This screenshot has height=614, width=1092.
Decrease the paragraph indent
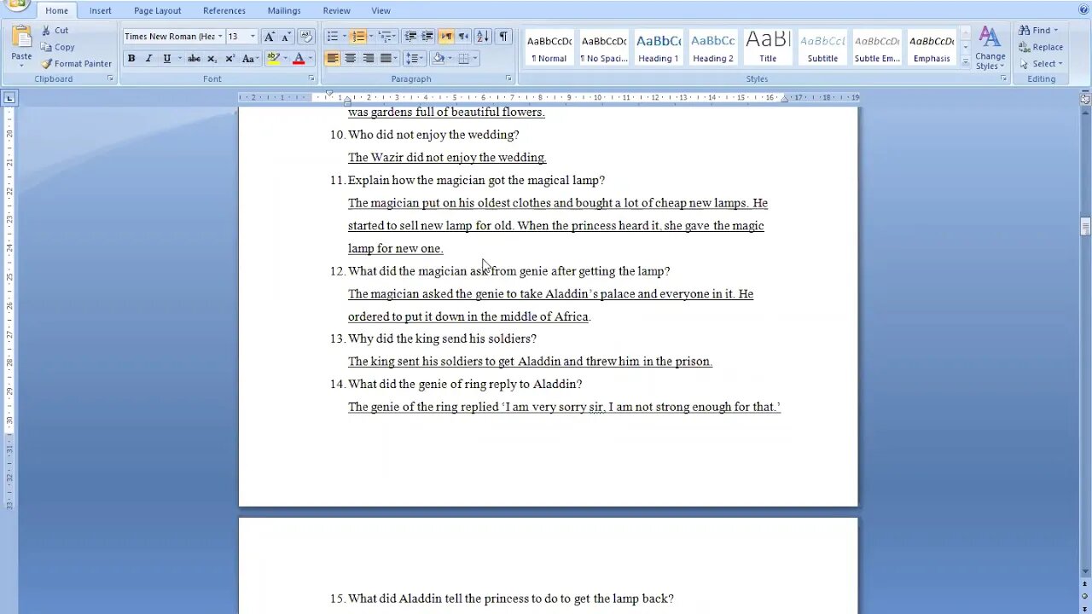pos(410,36)
